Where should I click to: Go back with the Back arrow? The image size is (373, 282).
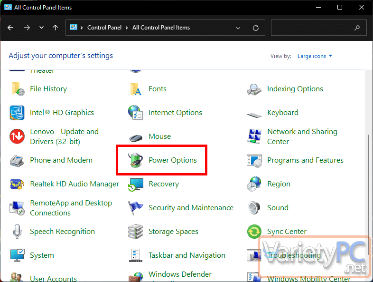point(10,28)
